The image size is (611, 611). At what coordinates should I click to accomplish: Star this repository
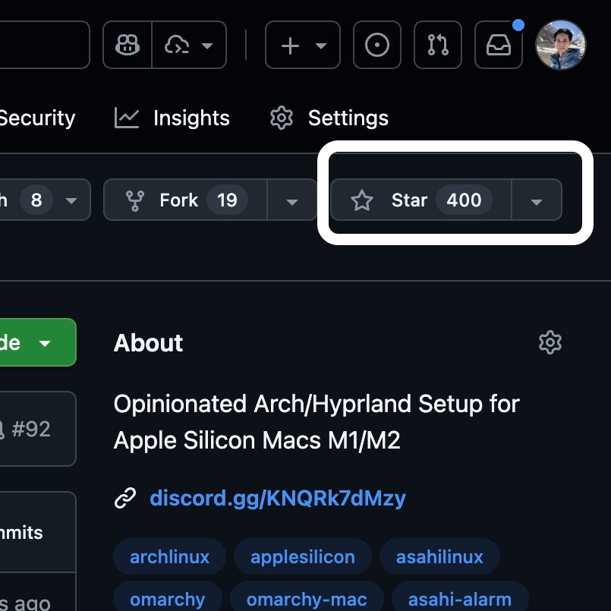pyautogui.click(x=420, y=200)
